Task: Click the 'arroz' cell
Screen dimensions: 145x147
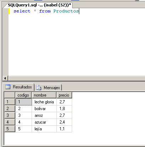Action: coord(44,115)
